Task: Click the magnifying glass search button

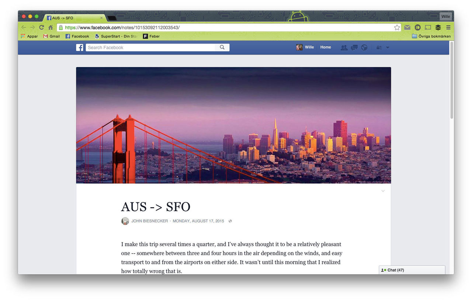Action: click(222, 48)
